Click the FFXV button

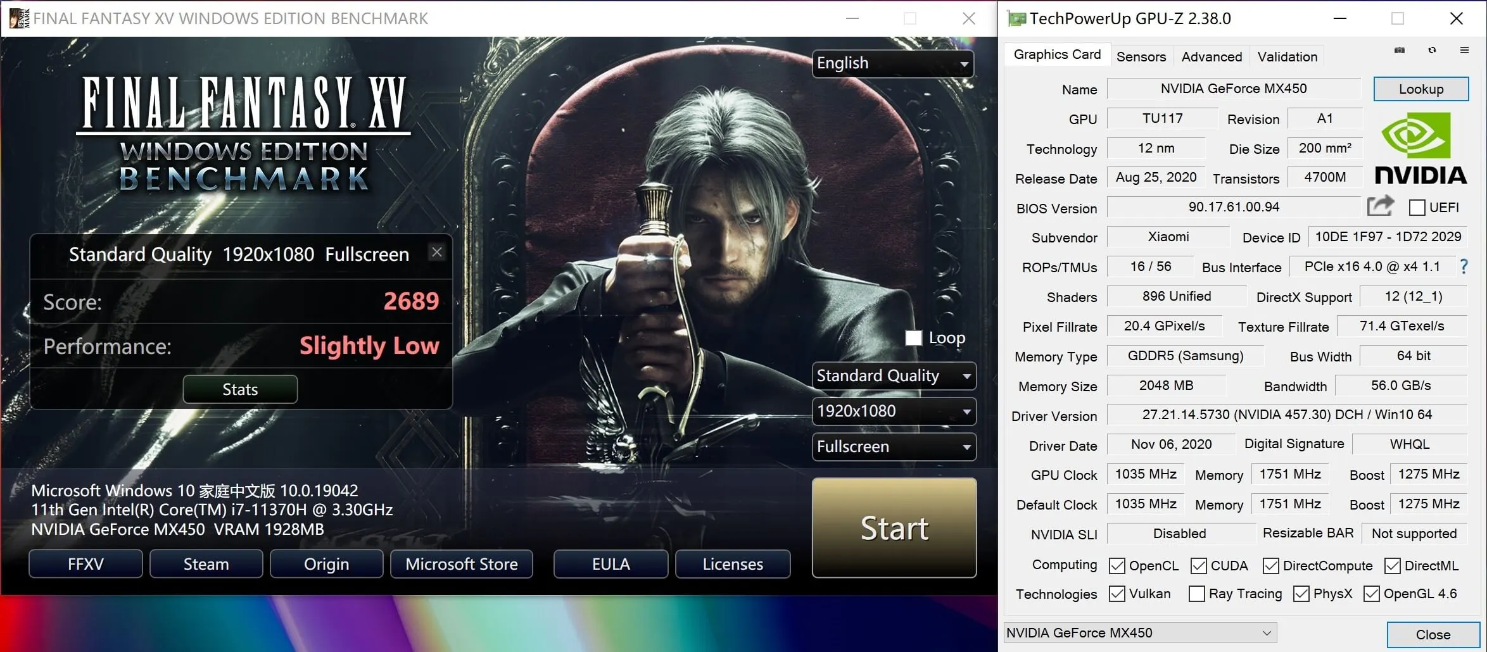coord(85,564)
